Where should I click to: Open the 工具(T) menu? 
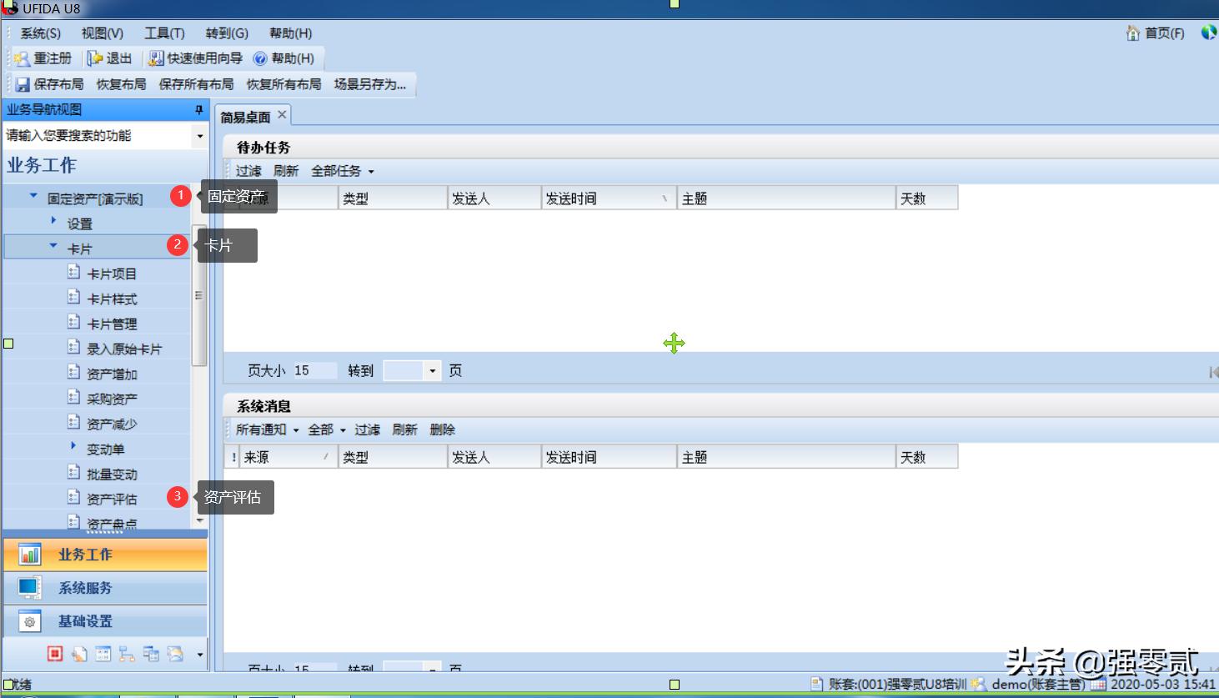(163, 33)
